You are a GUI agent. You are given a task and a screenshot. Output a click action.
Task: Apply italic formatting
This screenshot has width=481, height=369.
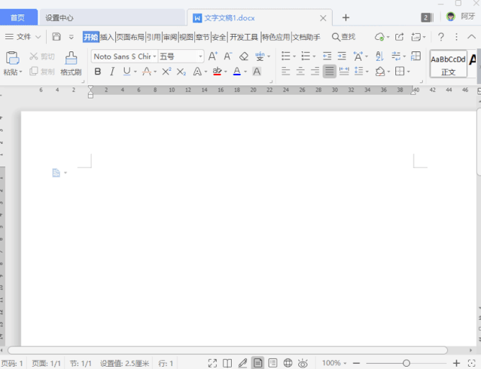coord(112,72)
